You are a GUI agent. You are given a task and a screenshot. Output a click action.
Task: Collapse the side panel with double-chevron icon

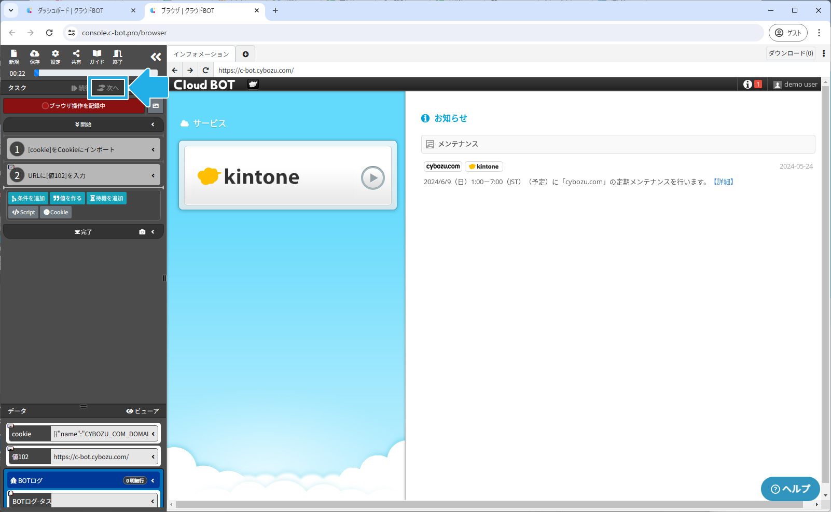tap(156, 57)
